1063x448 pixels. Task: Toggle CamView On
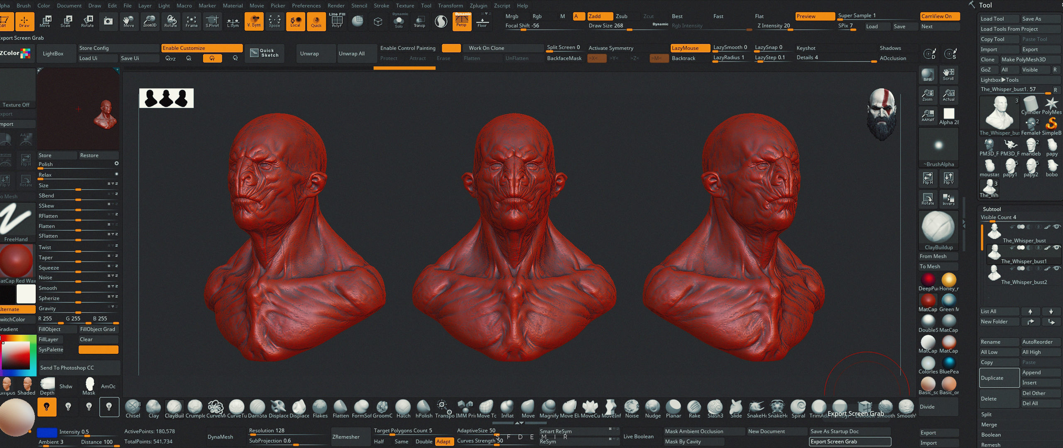pyautogui.click(x=940, y=16)
